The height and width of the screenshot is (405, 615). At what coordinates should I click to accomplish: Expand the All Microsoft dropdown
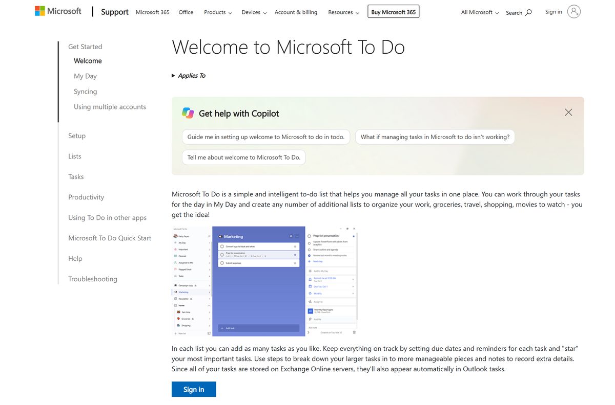[x=480, y=12]
